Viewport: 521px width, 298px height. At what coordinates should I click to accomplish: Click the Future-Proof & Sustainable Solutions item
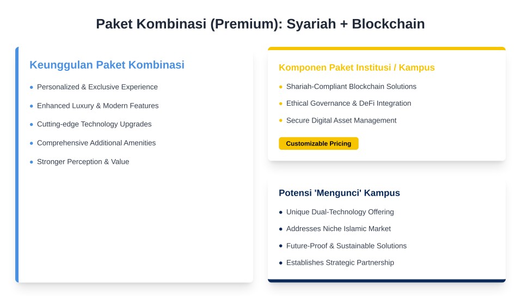tap(346, 246)
